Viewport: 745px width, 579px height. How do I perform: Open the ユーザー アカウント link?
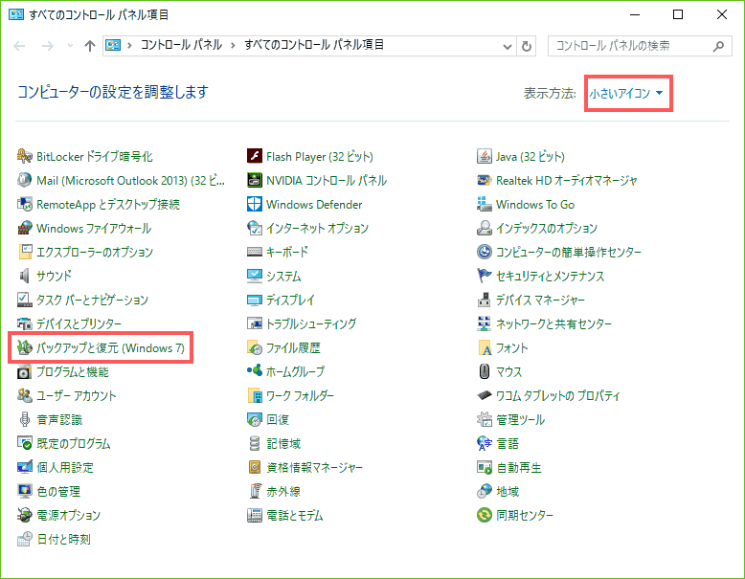77,395
